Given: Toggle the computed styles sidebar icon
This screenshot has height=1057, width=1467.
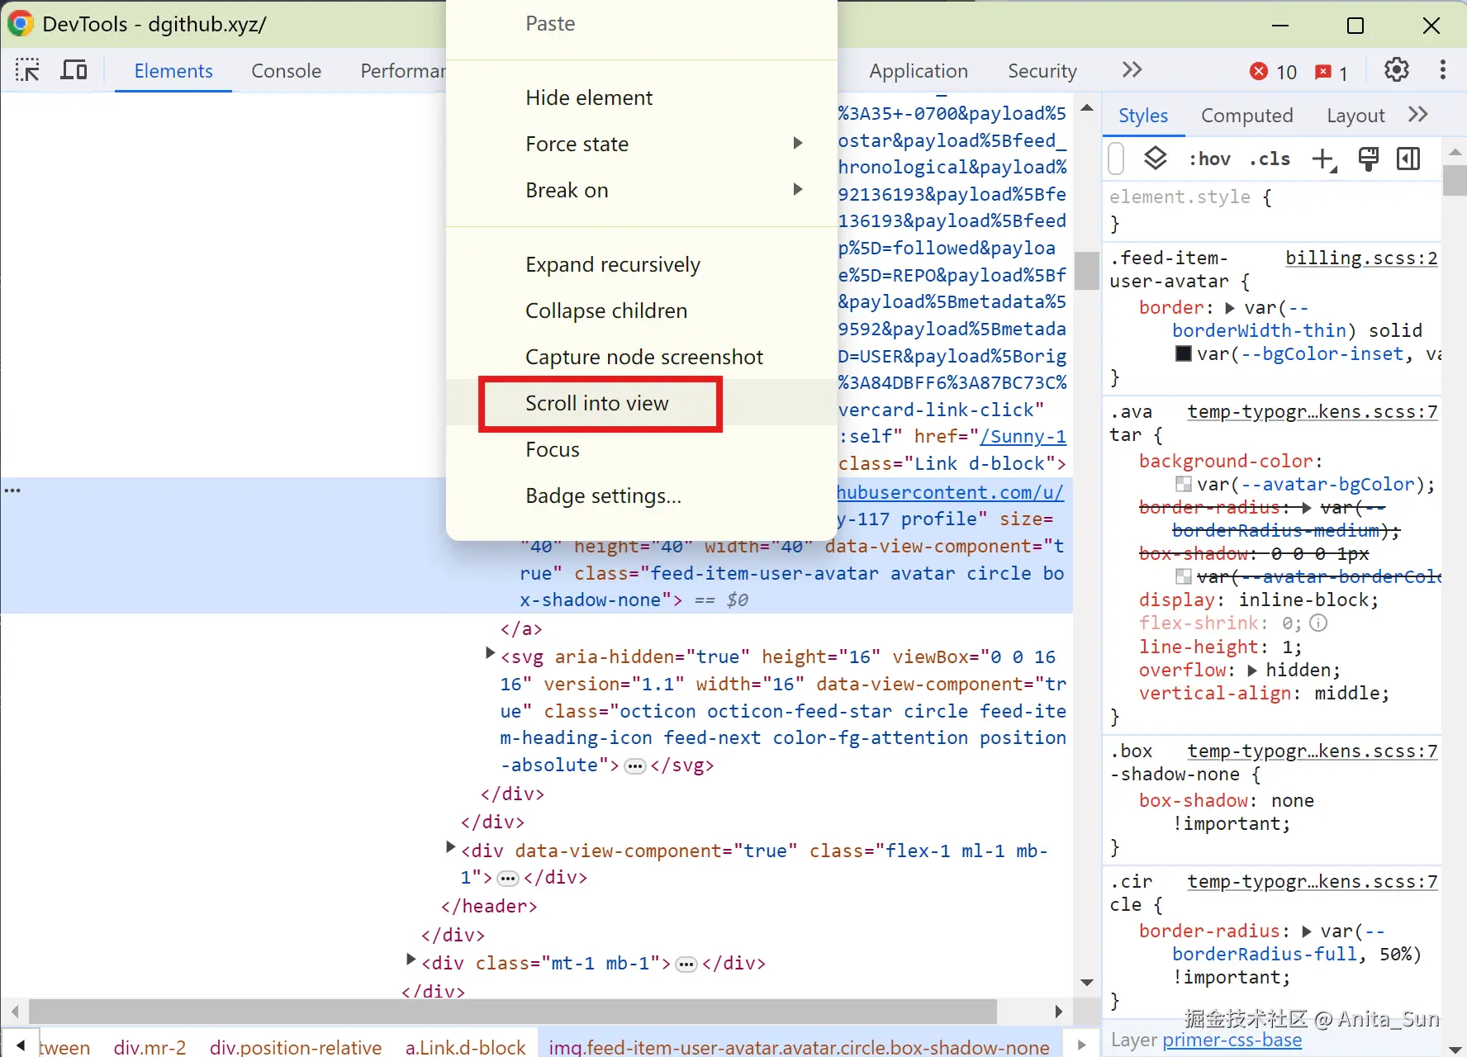Looking at the screenshot, I should click(x=1408, y=159).
